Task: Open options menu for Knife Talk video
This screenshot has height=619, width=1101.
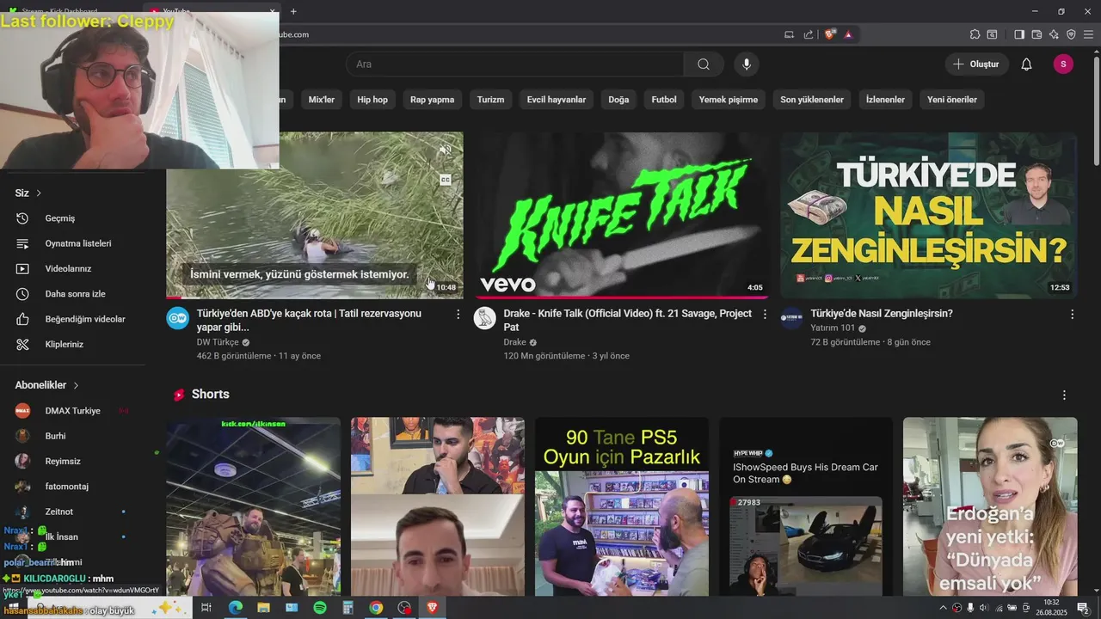Action: click(x=765, y=315)
